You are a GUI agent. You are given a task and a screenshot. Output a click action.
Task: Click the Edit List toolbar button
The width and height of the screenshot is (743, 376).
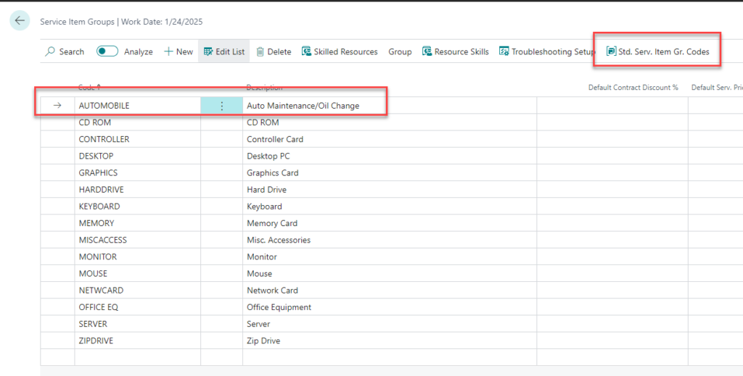(x=224, y=51)
